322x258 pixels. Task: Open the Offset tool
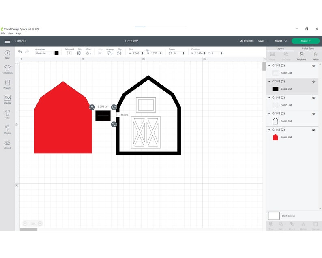click(88, 53)
